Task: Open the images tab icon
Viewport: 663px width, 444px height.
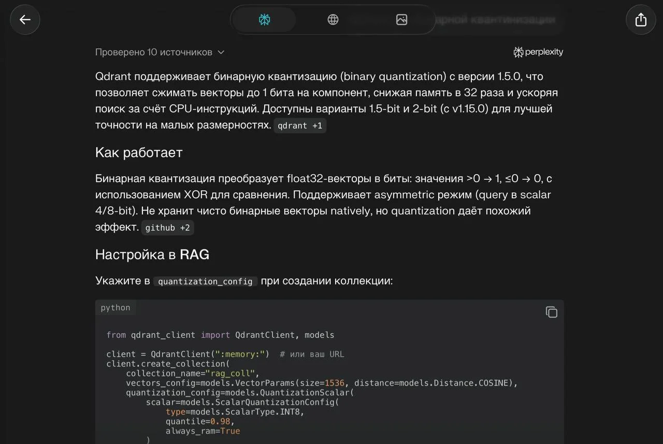Action: [x=401, y=20]
